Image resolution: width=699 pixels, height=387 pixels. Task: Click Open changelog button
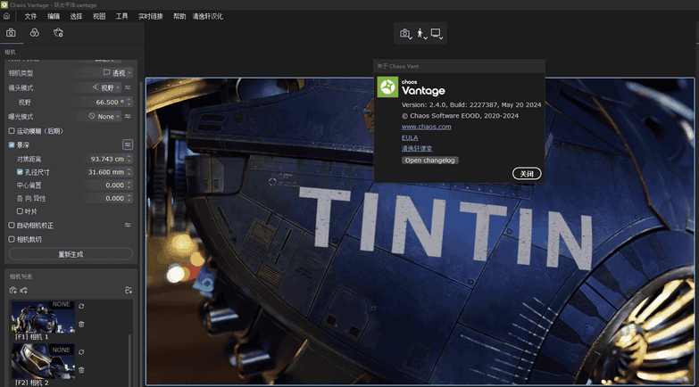pyautogui.click(x=429, y=161)
